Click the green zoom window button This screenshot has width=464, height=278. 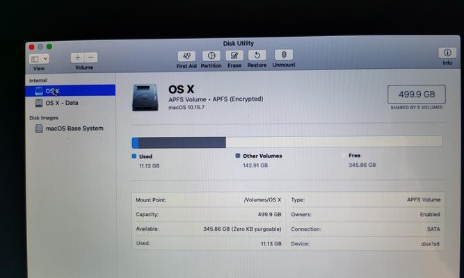49,47
